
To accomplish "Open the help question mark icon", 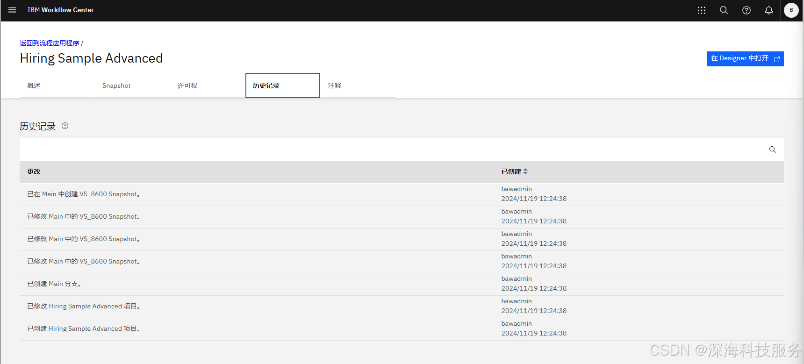I will (747, 10).
